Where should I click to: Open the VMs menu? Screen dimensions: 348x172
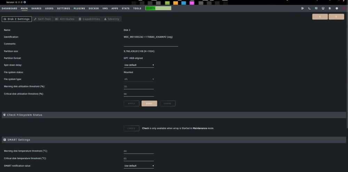105,8
